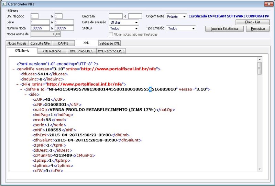Click the mod value 55
Screen dimensions: 275x186
(x=48, y=120)
